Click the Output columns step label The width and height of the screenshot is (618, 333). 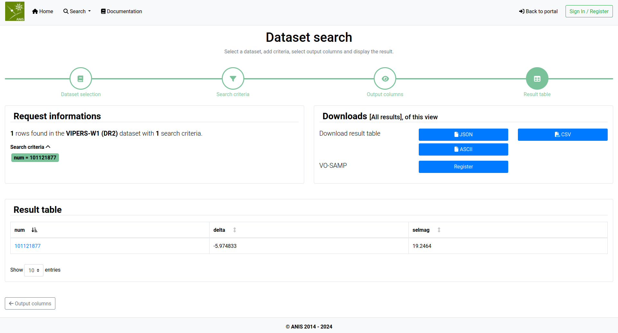(385, 94)
